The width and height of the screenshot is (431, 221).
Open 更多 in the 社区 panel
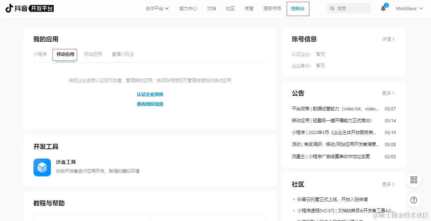point(388,184)
